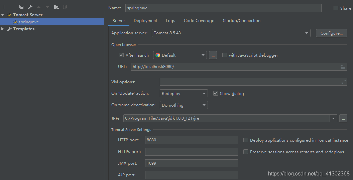
Task: Open the Code Coverage tab
Action: (x=199, y=21)
